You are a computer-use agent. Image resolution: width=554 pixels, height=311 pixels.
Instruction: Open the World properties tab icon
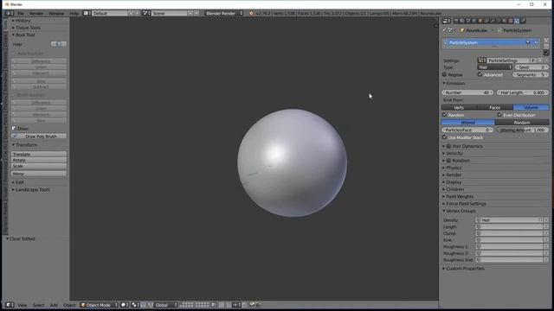click(473, 21)
